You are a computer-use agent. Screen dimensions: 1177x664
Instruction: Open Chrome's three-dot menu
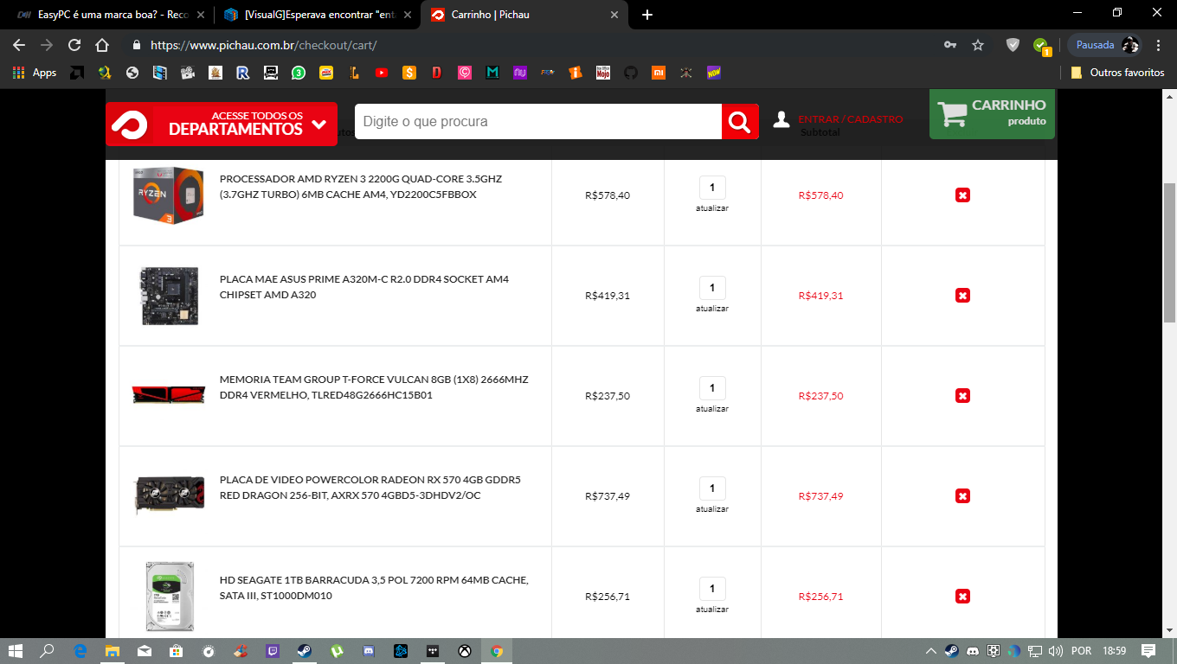(x=1159, y=45)
